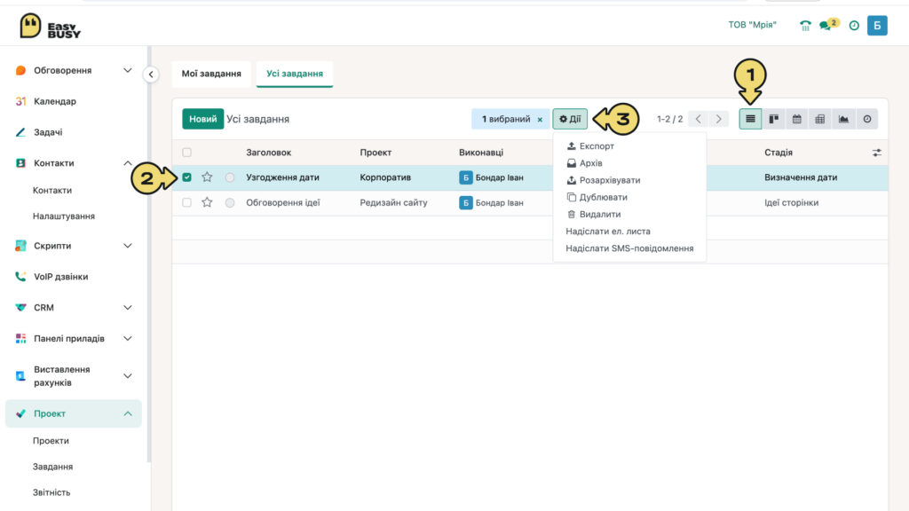The height and width of the screenshot is (511, 909).
Task: Click Бондар Іван avatar in Корпоратив row
Action: click(x=465, y=177)
